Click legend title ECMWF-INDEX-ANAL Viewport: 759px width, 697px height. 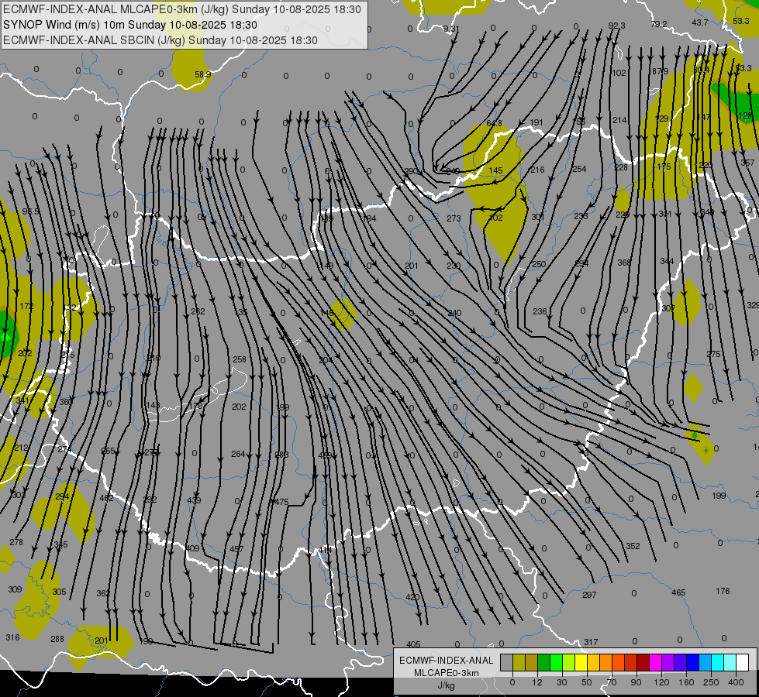pyautogui.click(x=447, y=661)
